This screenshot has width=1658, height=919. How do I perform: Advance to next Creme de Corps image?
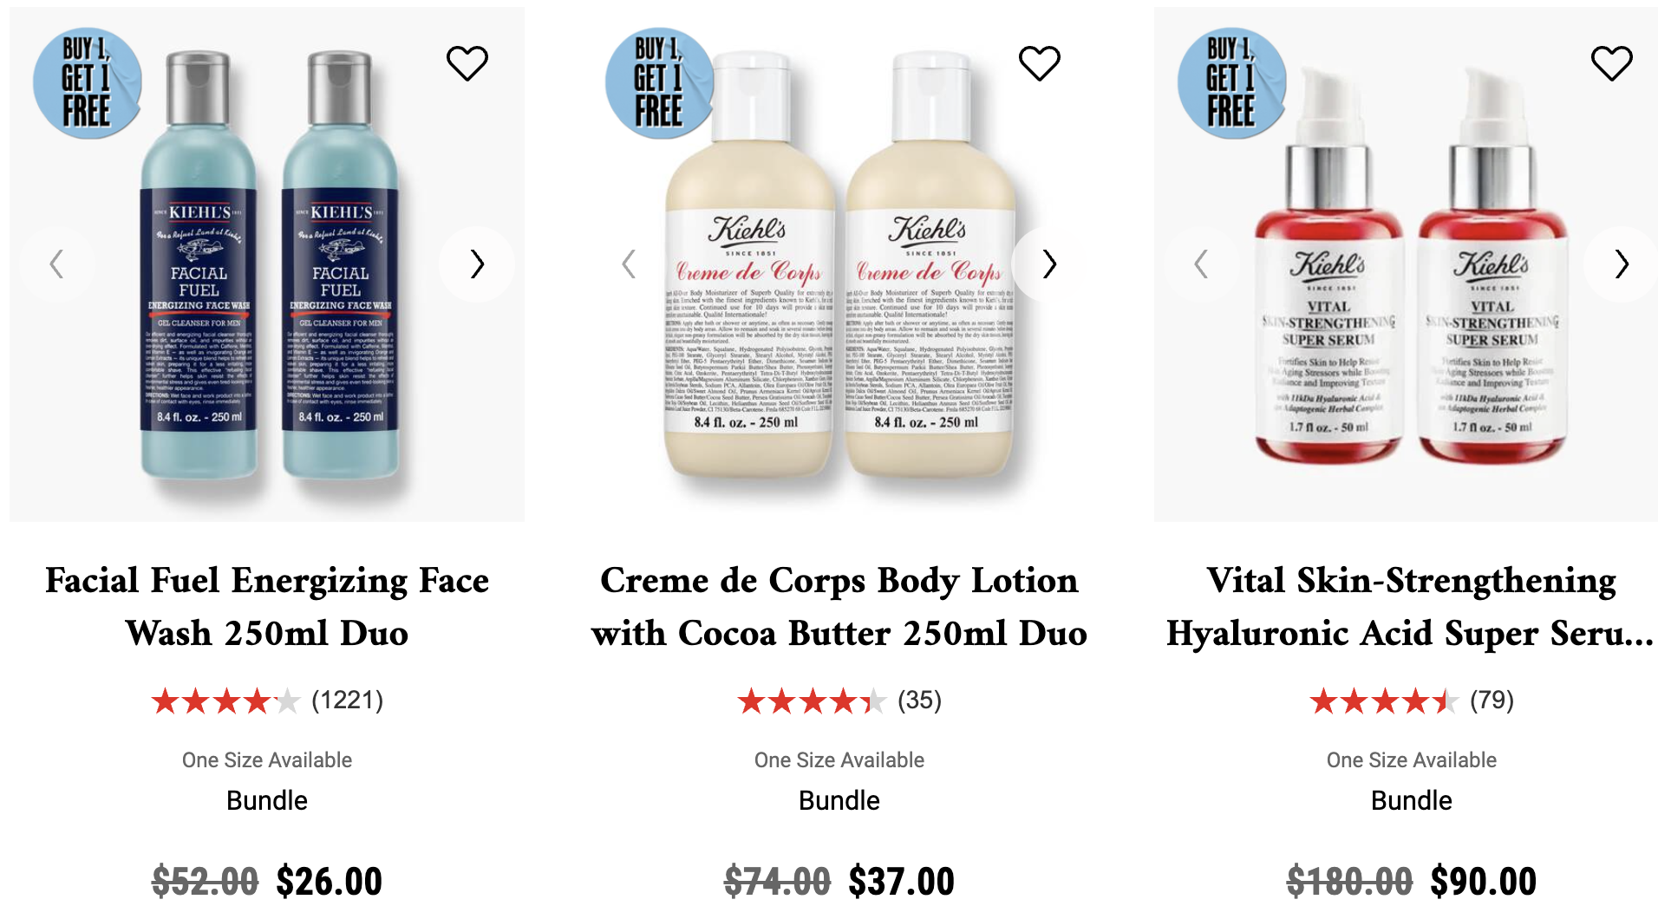coord(1049,264)
